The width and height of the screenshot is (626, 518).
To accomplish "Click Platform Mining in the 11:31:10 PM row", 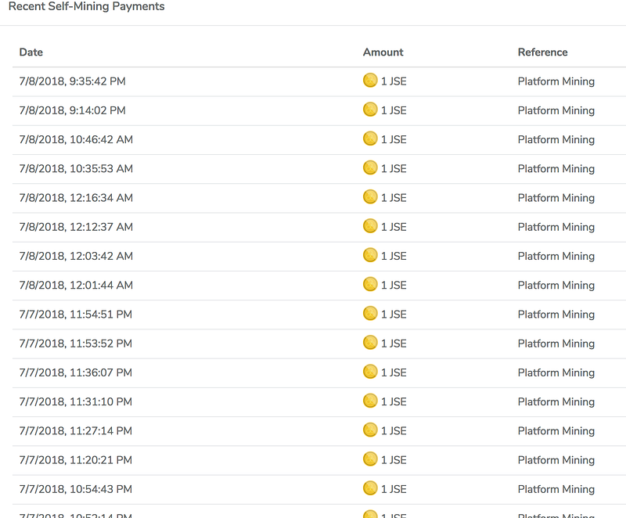I will (x=556, y=402).
